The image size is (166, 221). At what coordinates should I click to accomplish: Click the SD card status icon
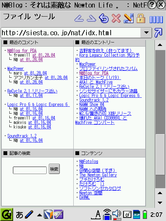(x=137, y=215)
